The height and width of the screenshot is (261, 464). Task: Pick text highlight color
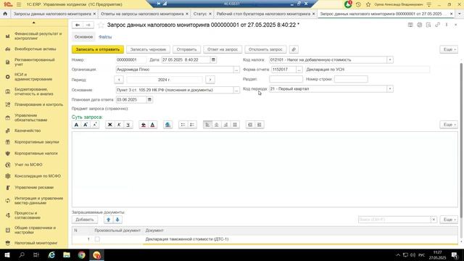pos(144,125)
